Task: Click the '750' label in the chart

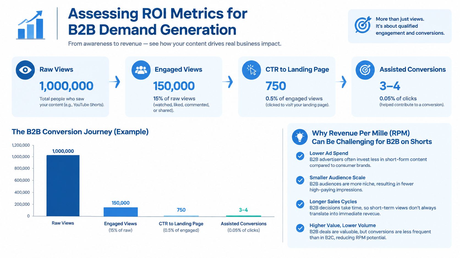Action: click(x=181, y=210)
